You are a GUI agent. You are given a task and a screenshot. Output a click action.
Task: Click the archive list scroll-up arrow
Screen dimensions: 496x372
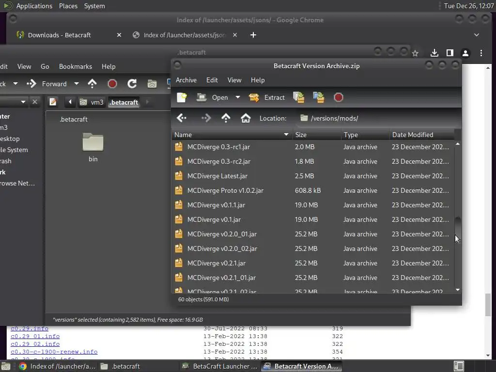458,144
